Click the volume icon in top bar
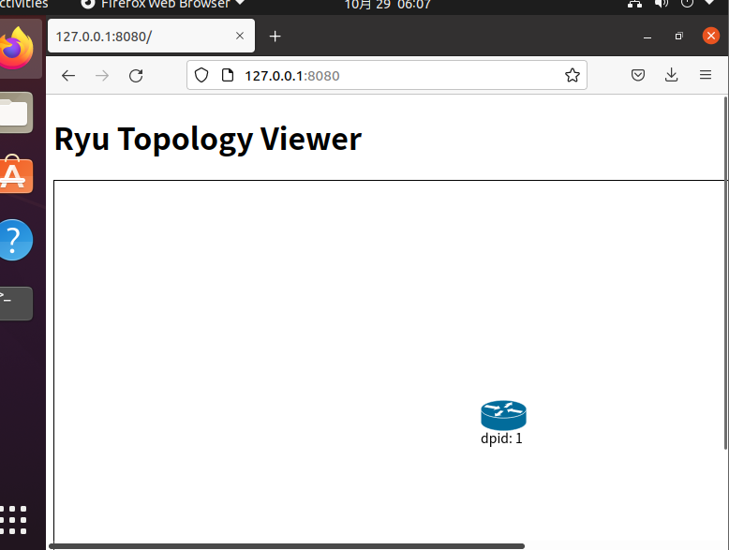 [662, 4]
